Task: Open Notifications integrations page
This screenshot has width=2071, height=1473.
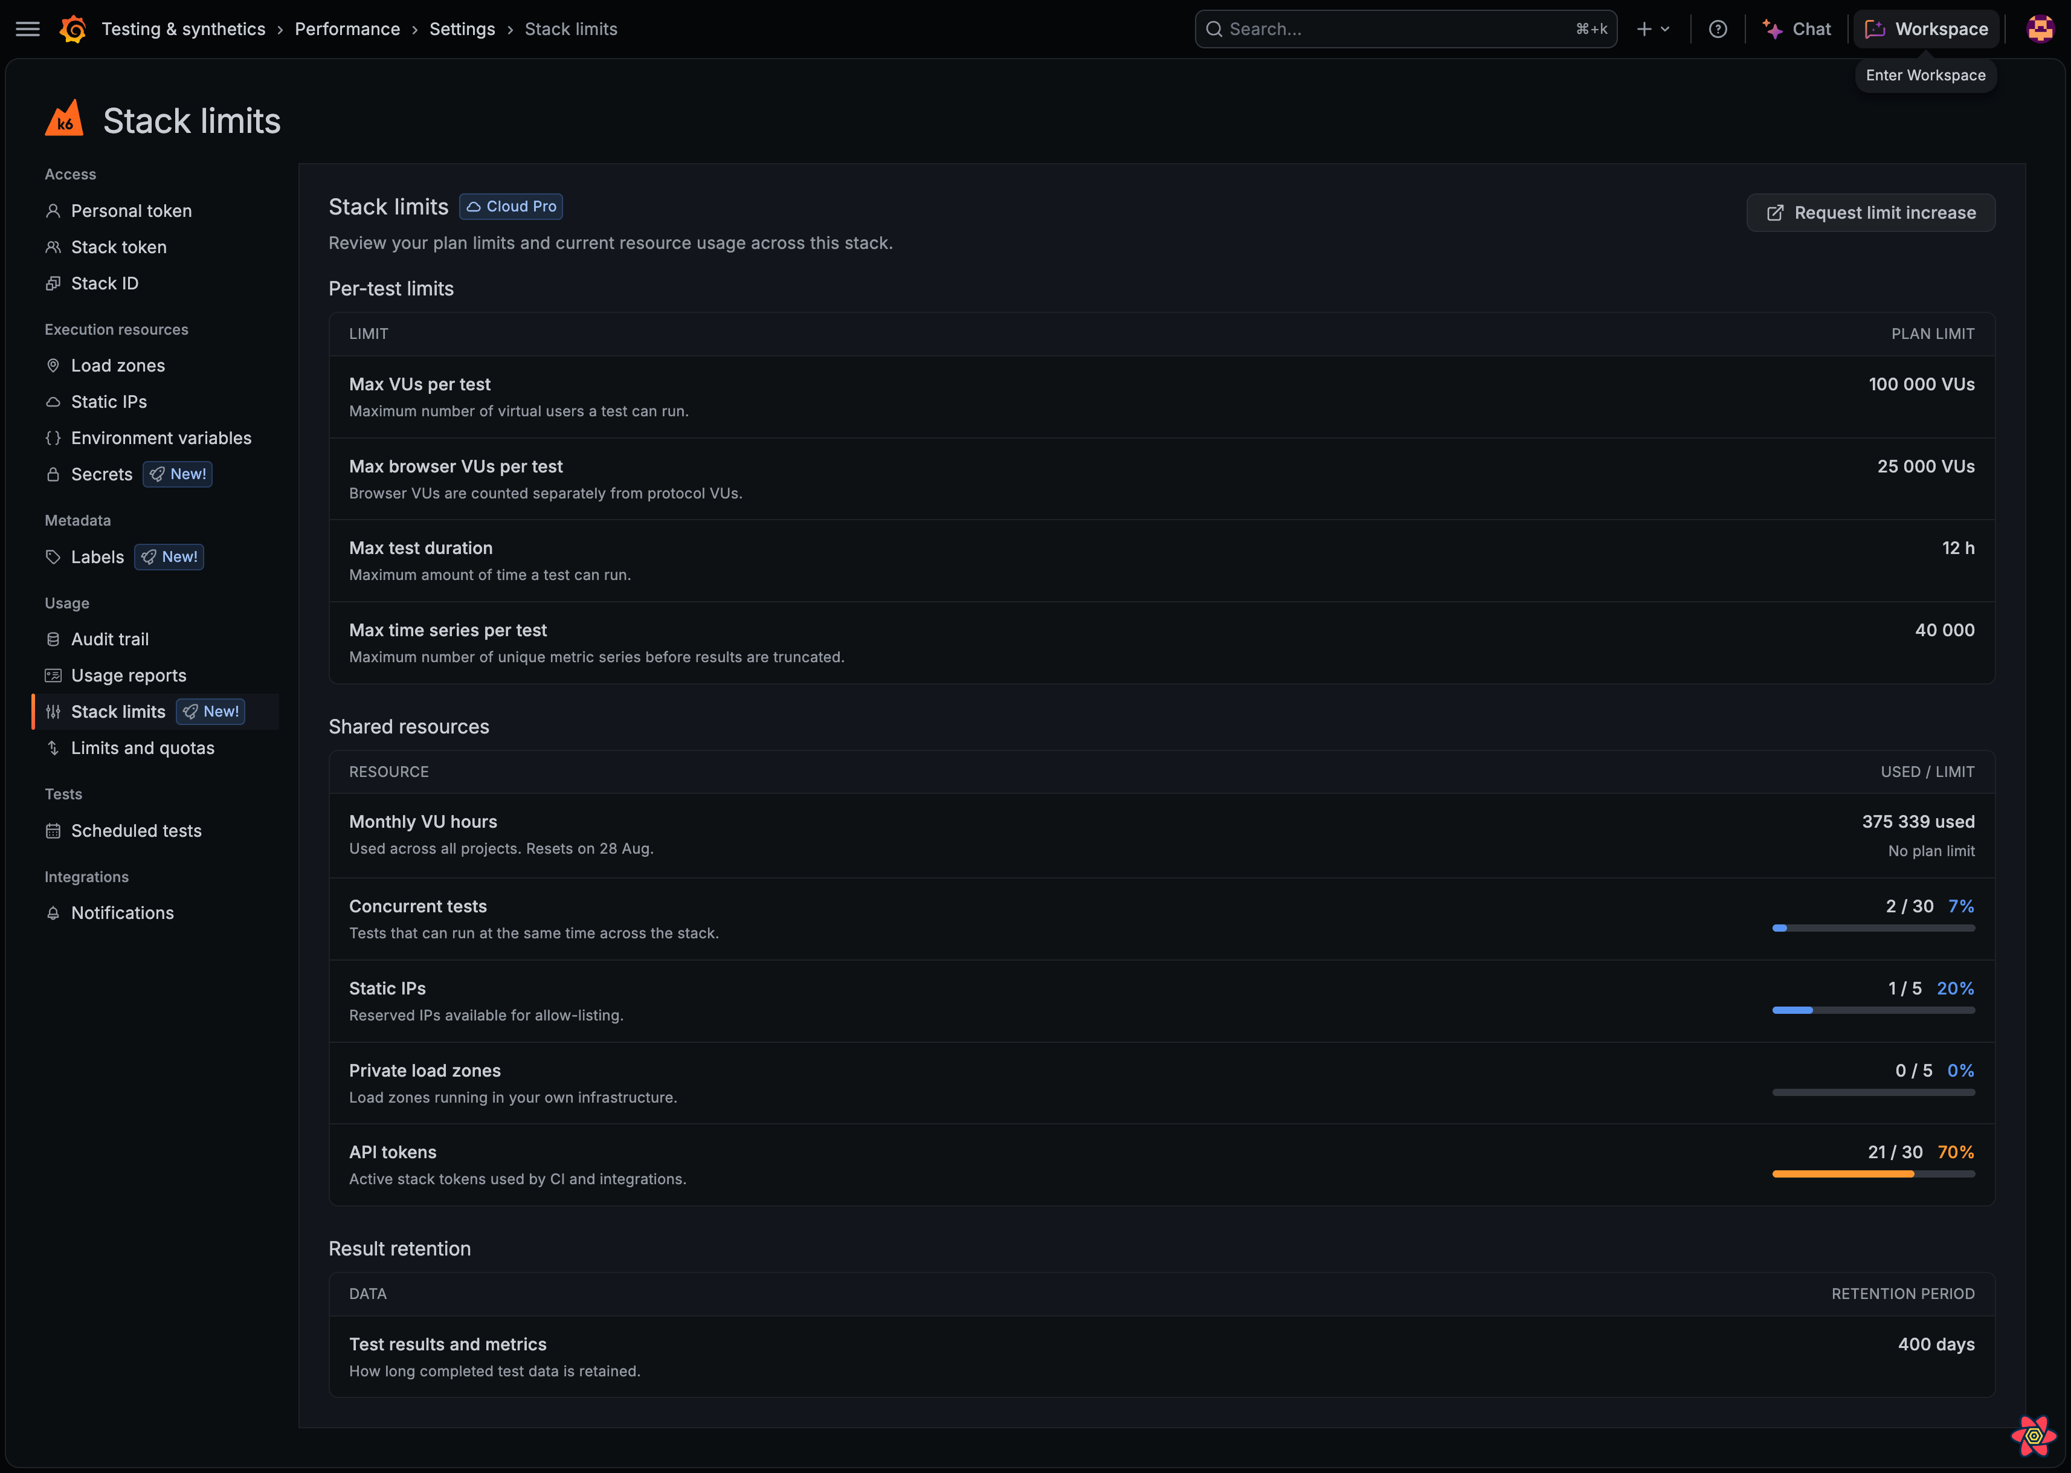Action: tap(123, 914)
